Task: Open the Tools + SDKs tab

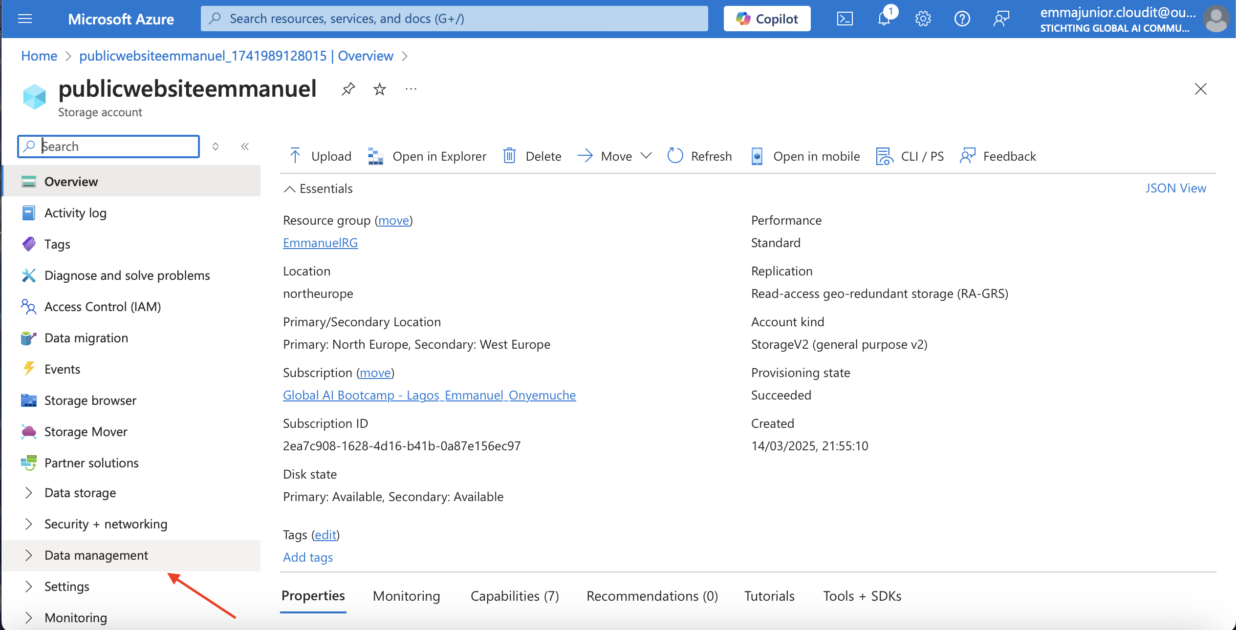Action: pos(862,596)
